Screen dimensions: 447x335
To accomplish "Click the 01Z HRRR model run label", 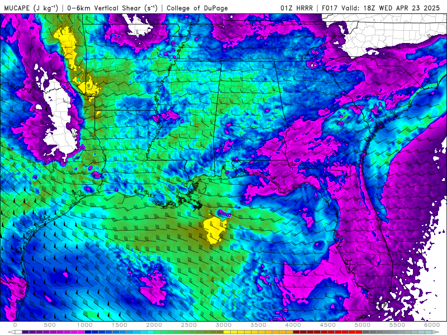I will pyautogui.click(x=297, y=8).
